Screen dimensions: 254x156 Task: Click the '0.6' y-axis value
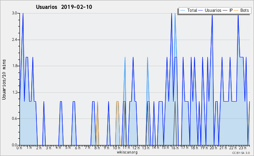pos(14,119)
